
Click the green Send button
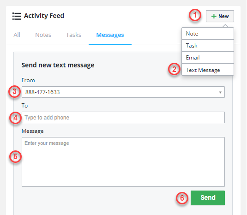click(208, 198)
